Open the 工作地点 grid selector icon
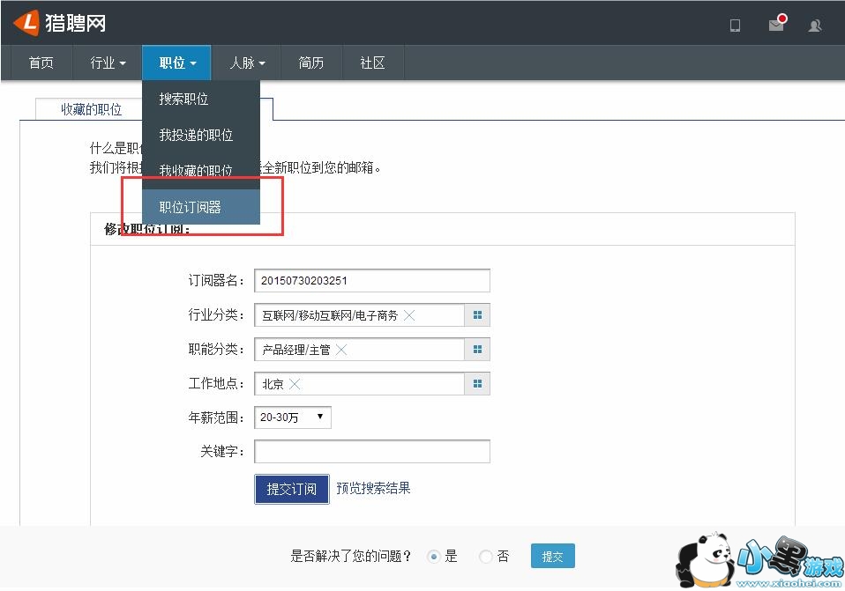 point(477,384)
